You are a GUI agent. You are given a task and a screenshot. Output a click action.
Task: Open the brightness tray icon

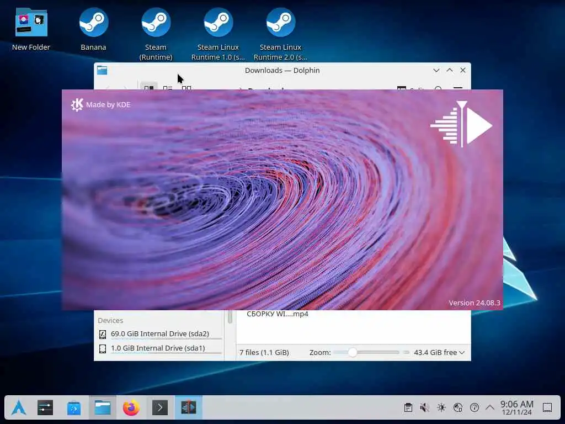click(441, 408)
